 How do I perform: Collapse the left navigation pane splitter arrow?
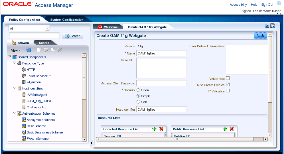pyautogui.click(x=91, y=143)
